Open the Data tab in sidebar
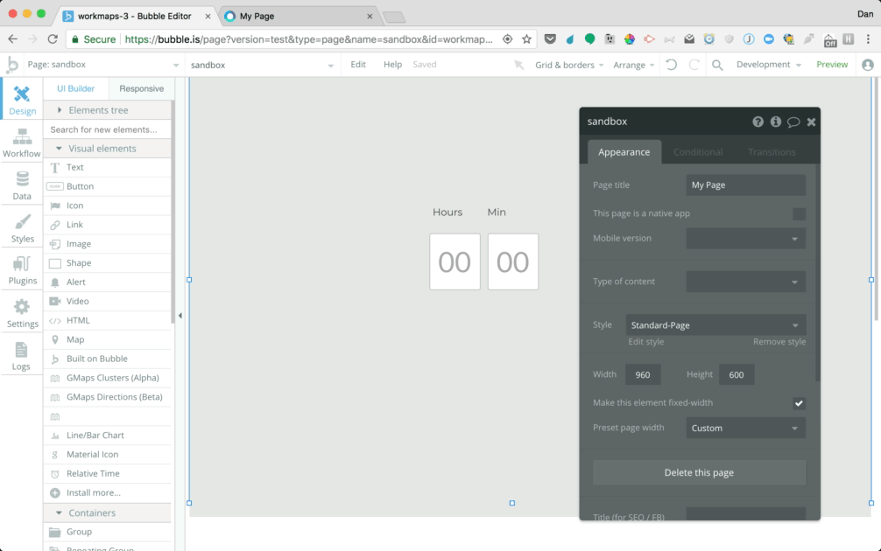Viewport: 881px width, 551px height. pos(22,185)
